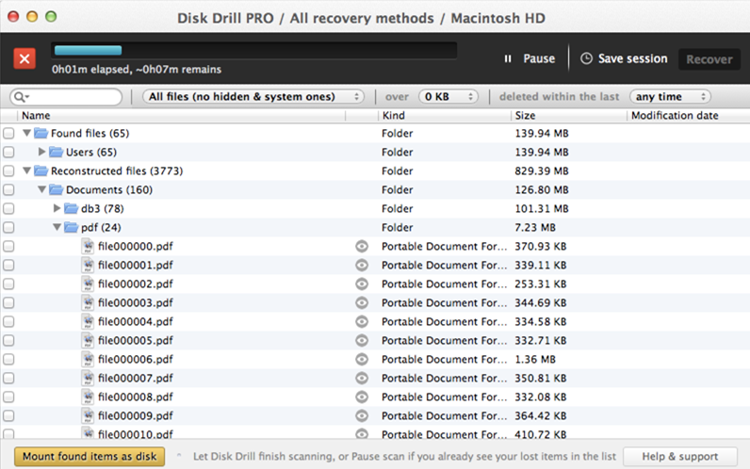This screenshot has height=469, width=750.
Task: Open Help & support
Action: tap(679, 456)
